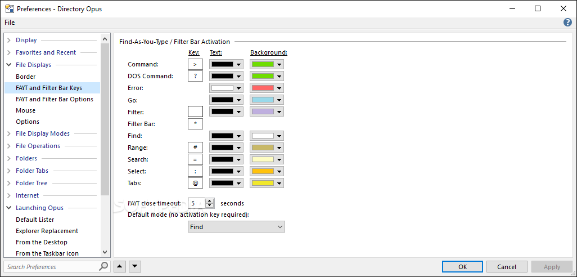Open Error text color dropdown
The image size is (577, 277).
226,88
